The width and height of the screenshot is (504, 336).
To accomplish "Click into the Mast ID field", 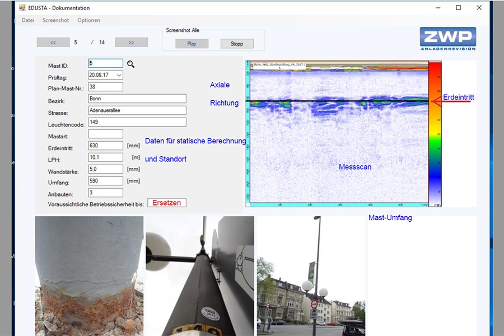I will [x=105, y=64].
